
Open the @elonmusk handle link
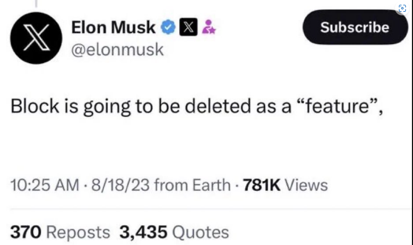117,49
